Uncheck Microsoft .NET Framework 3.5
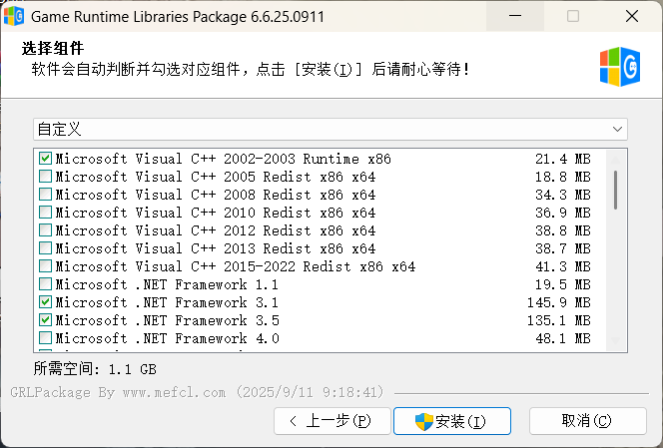663x448 pixels. click(45, 320)
